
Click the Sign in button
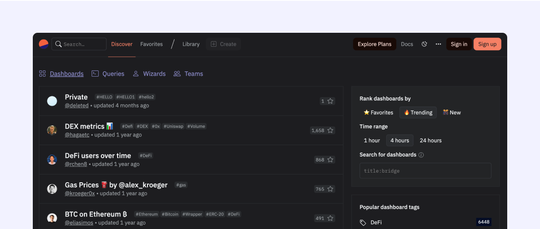tap(459, 44)
